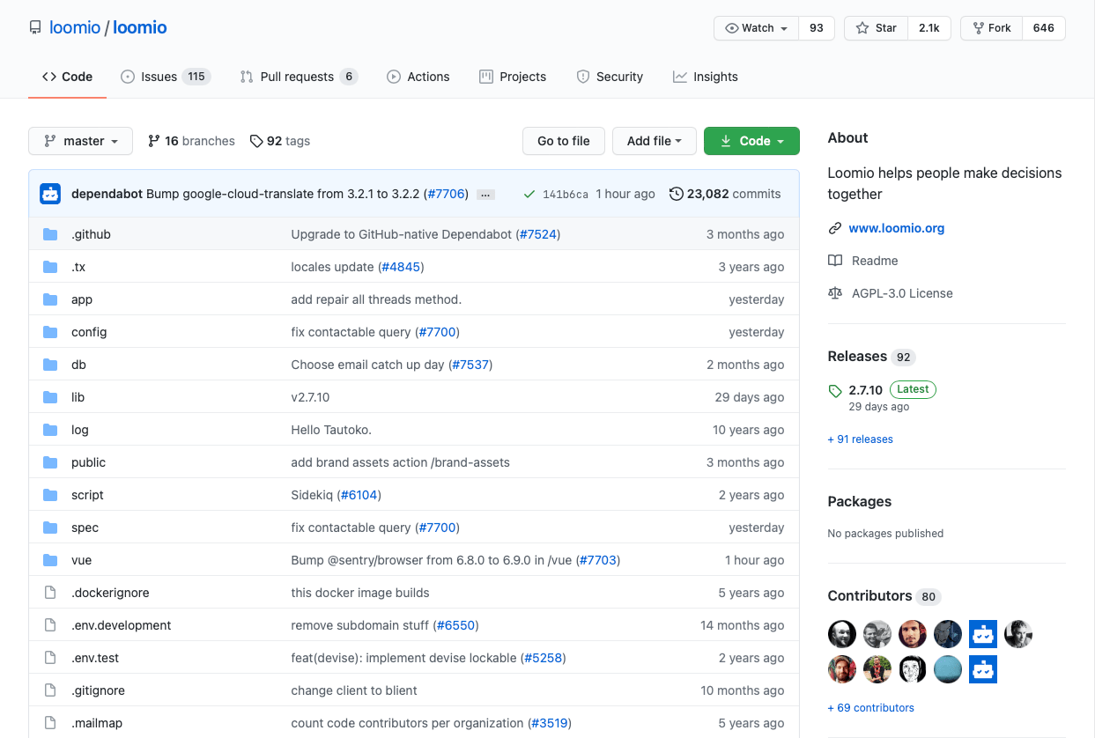Click the Go to file button
The height and width of the screenshot is (738, 1095).
click(x=564, y=141)
